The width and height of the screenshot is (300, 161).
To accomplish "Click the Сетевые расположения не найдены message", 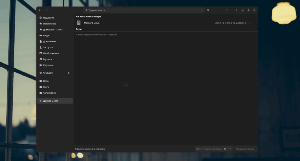I will 96,35.
